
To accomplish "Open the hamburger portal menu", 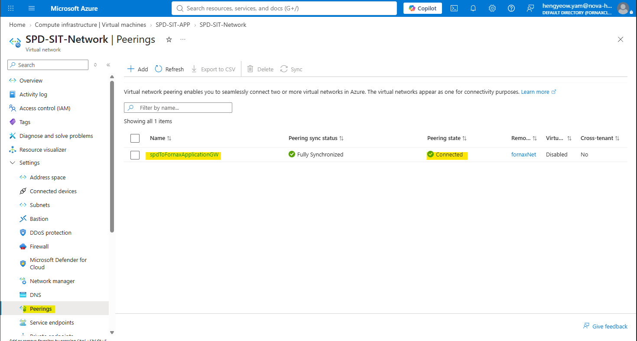I will coord(32,8).
